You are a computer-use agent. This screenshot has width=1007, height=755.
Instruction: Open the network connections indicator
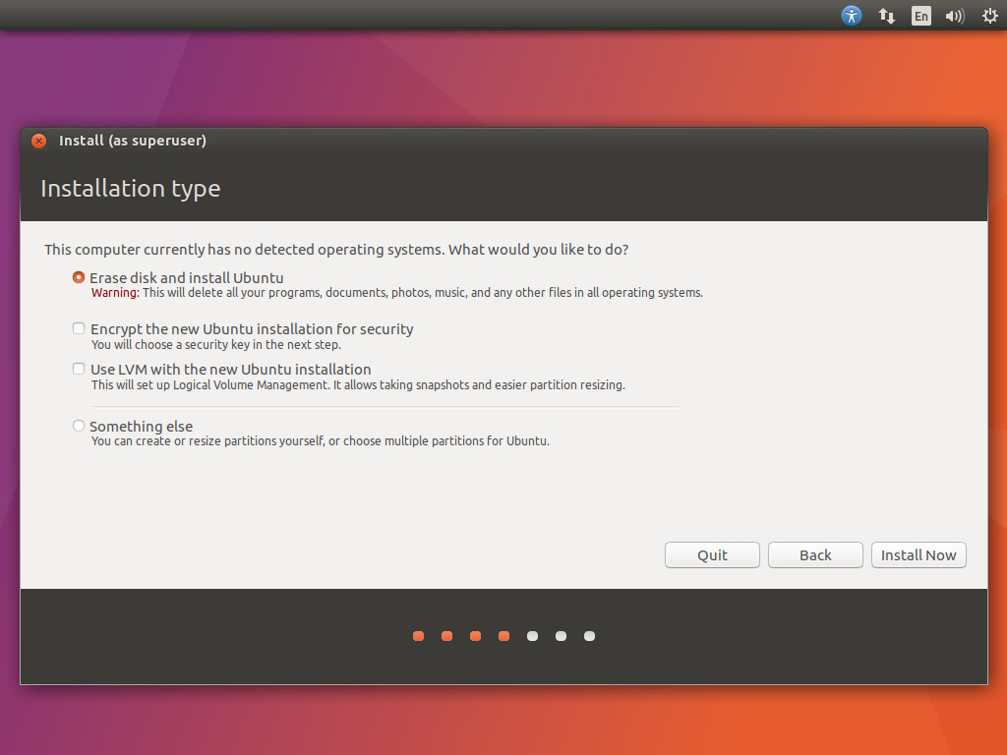point(886,16)
